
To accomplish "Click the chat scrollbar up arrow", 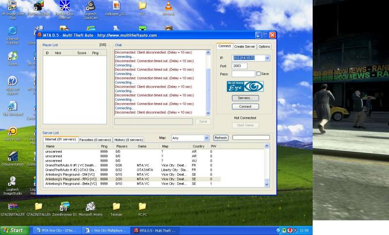I will pos(208,53).
